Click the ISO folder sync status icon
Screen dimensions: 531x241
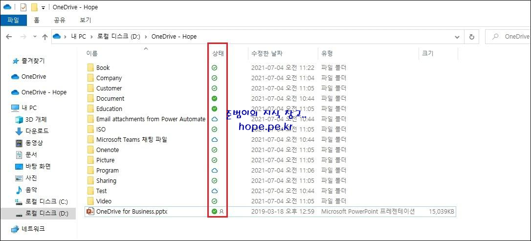[214, 130]
